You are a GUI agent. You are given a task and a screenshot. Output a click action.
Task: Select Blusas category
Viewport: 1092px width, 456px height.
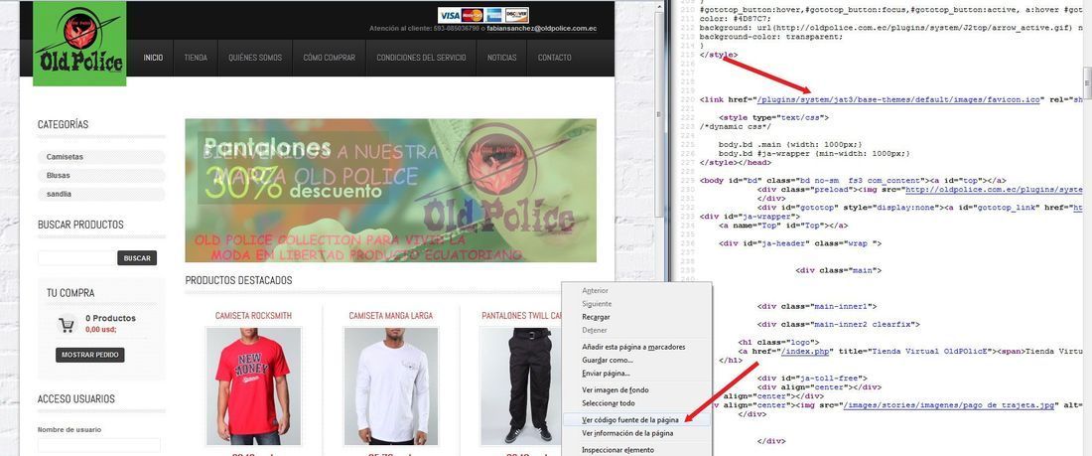click(101, 176)
